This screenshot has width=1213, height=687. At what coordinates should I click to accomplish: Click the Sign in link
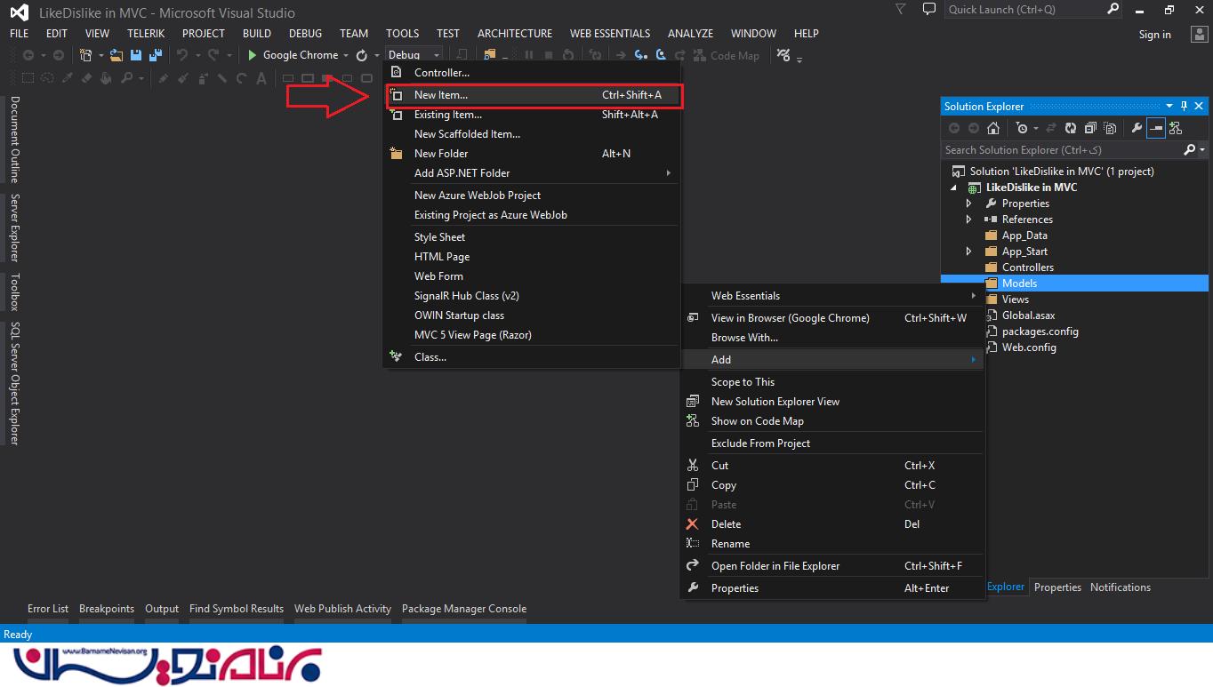[1154, 35]
